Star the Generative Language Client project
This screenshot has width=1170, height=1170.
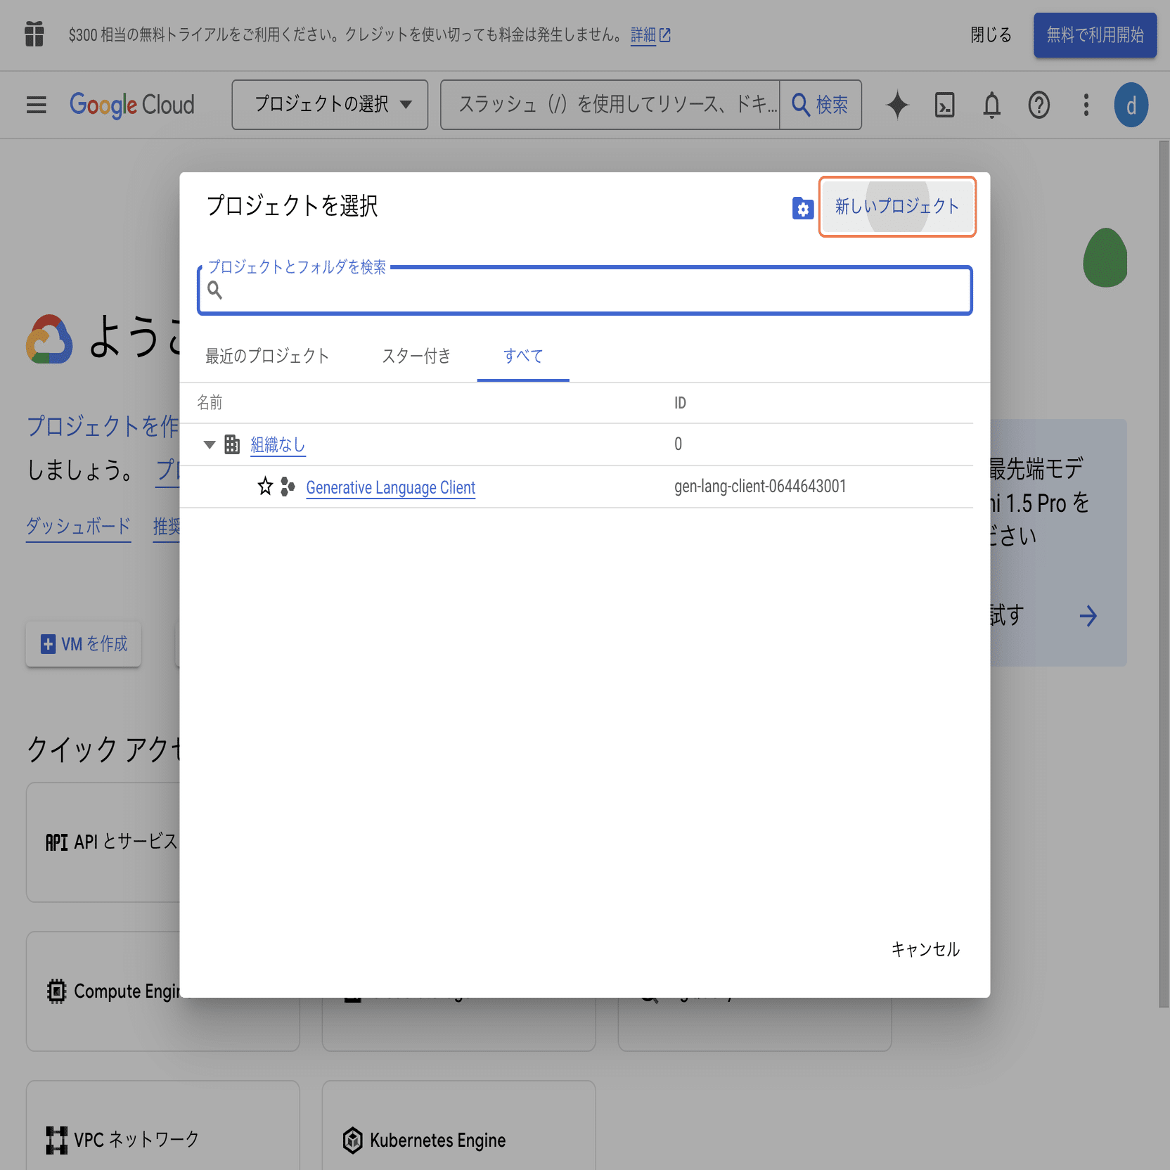point(265,487)
